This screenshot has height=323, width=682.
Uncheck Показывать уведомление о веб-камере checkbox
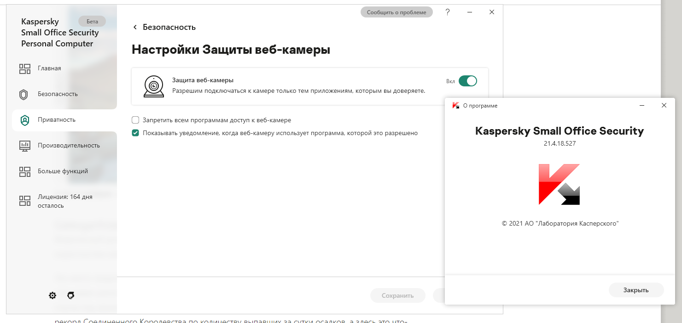135,133
